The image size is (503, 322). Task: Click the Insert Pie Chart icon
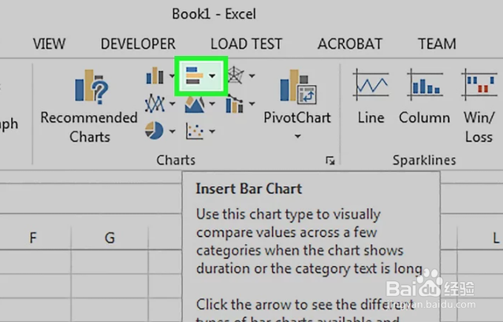155,131
